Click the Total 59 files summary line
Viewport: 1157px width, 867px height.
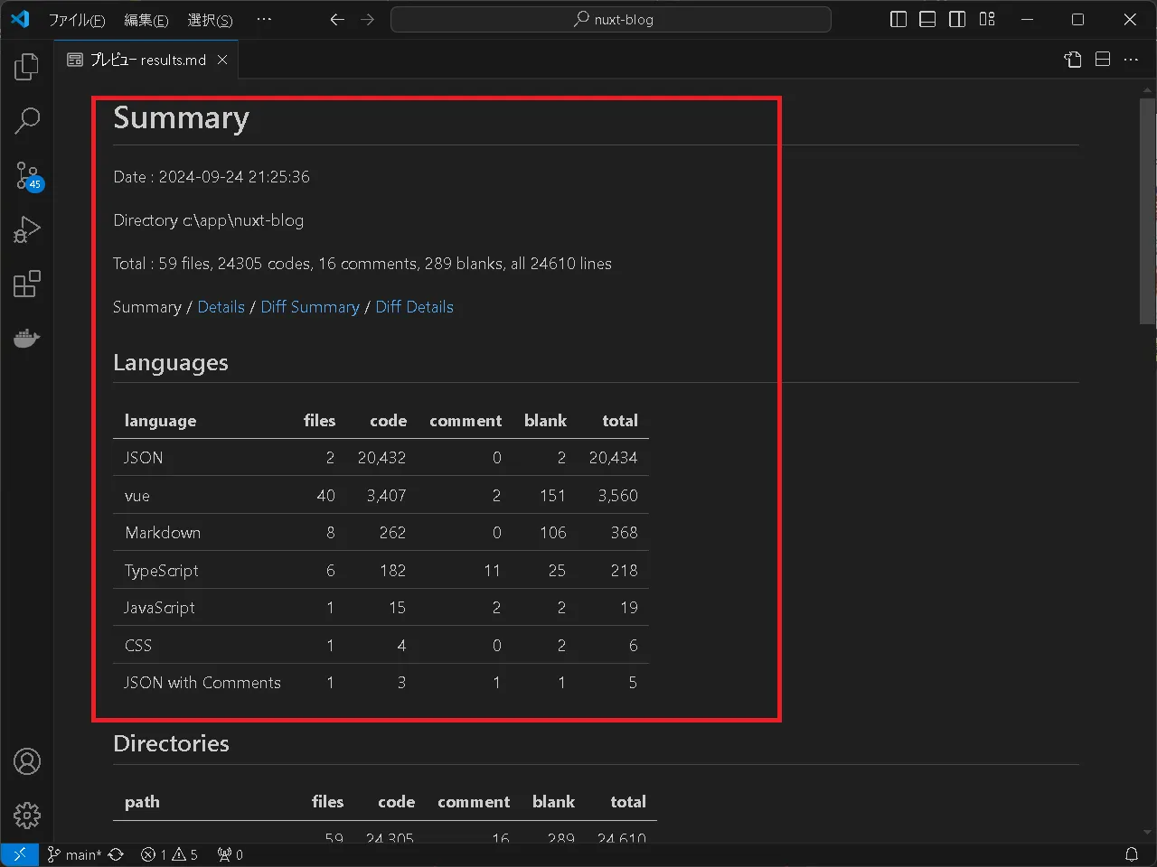click(362, 264)
